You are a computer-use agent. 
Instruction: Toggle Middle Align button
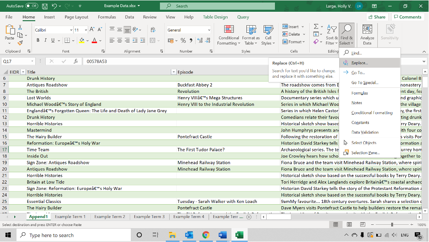tap(120, 29)
